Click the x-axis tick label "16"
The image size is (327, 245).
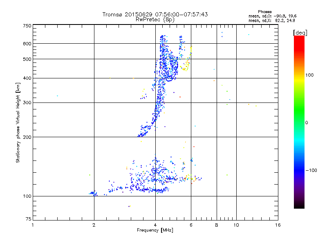click(278, 225)
